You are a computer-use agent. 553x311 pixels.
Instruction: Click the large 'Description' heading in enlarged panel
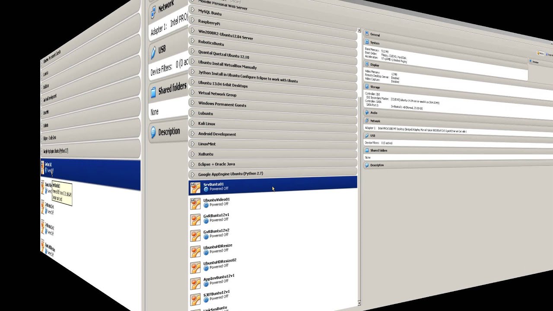coord(169,131)
